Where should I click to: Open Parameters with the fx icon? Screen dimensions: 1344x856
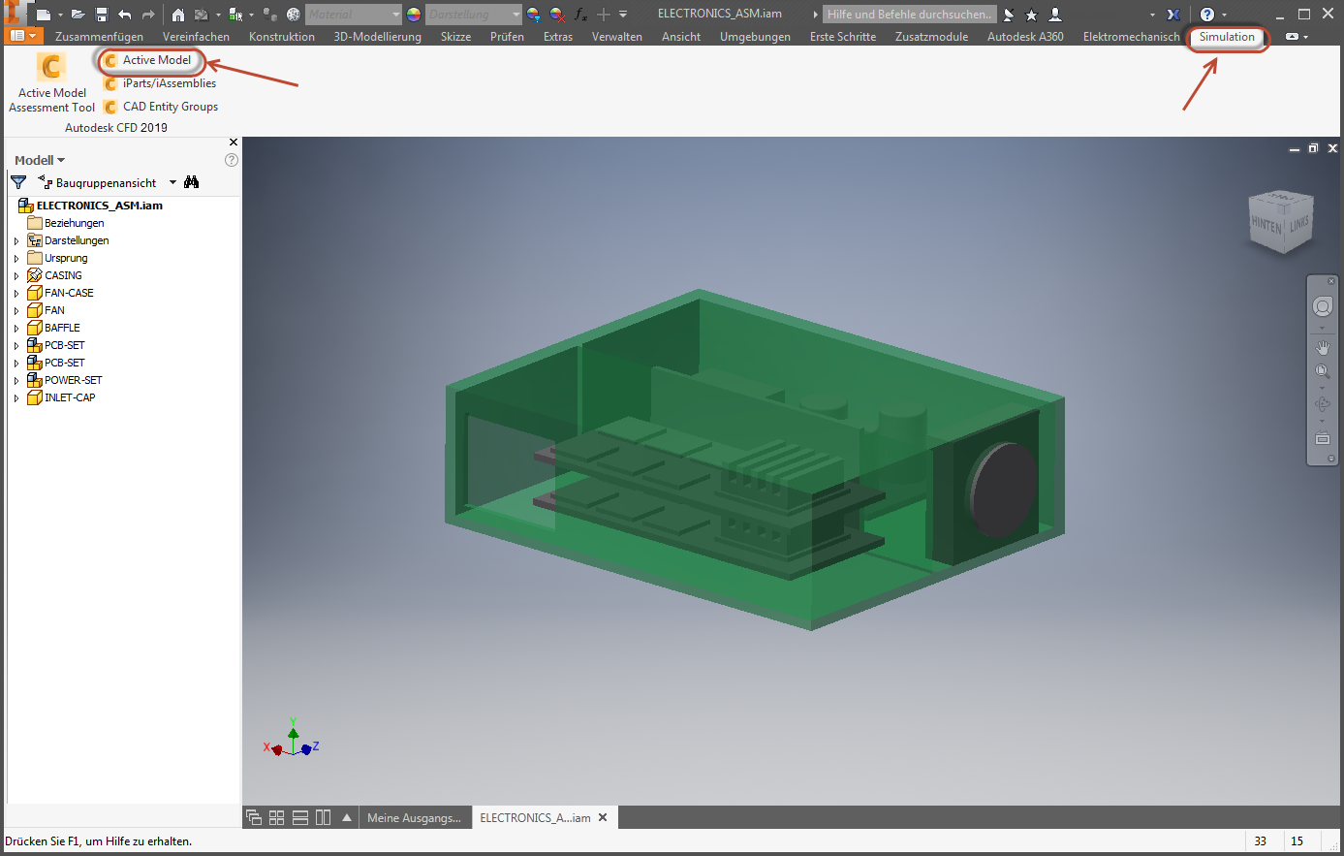coord(580,15)
